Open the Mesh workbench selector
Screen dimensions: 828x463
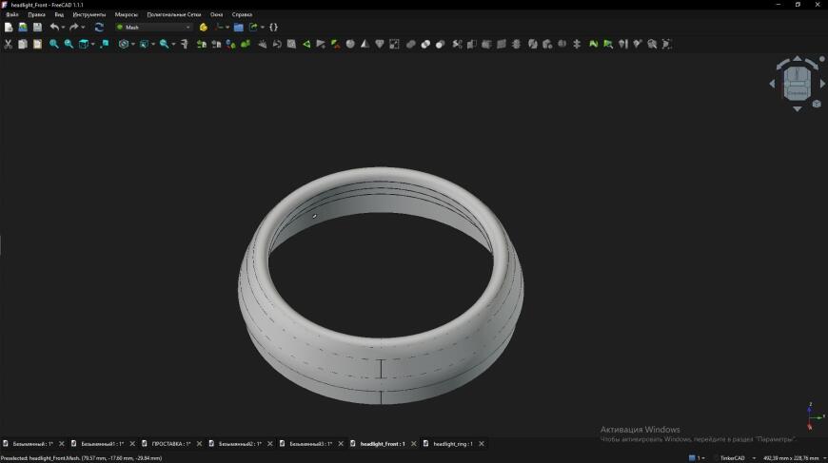153,27
